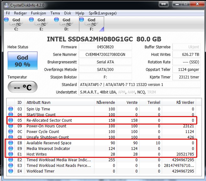Click Host Writes 626.27 TB field
Screen dimensions: 206x181
point(187,54)
